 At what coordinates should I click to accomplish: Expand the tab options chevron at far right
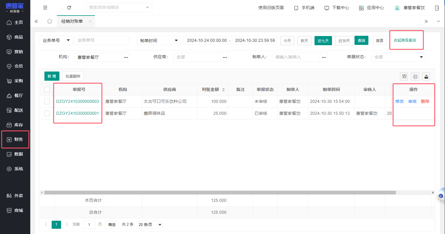point(439,21)
